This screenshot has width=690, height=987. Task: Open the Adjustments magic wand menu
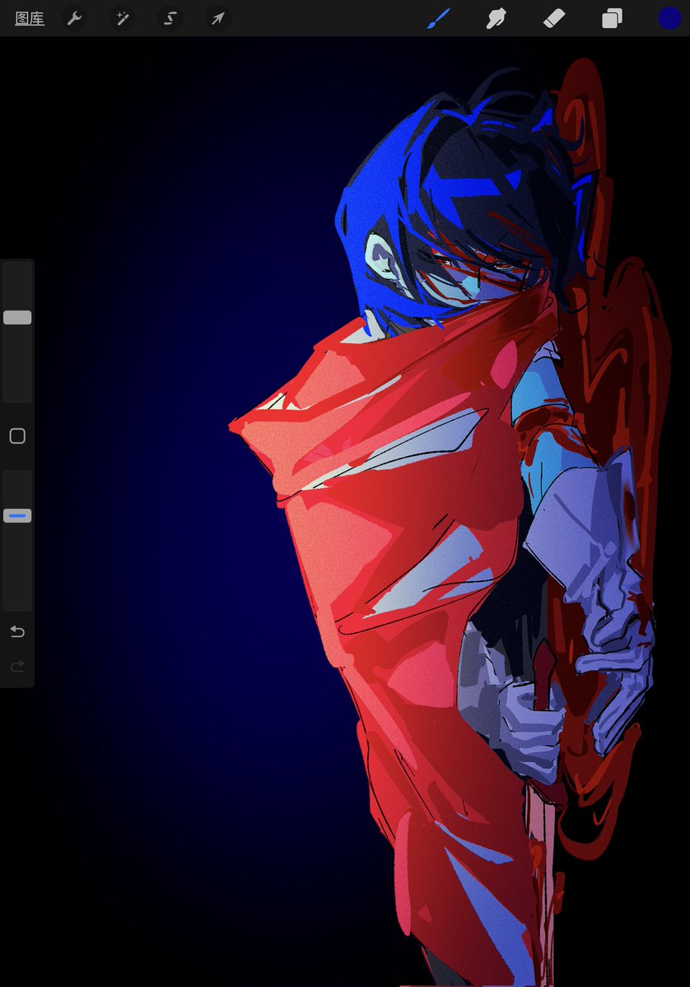click(122, 18)
